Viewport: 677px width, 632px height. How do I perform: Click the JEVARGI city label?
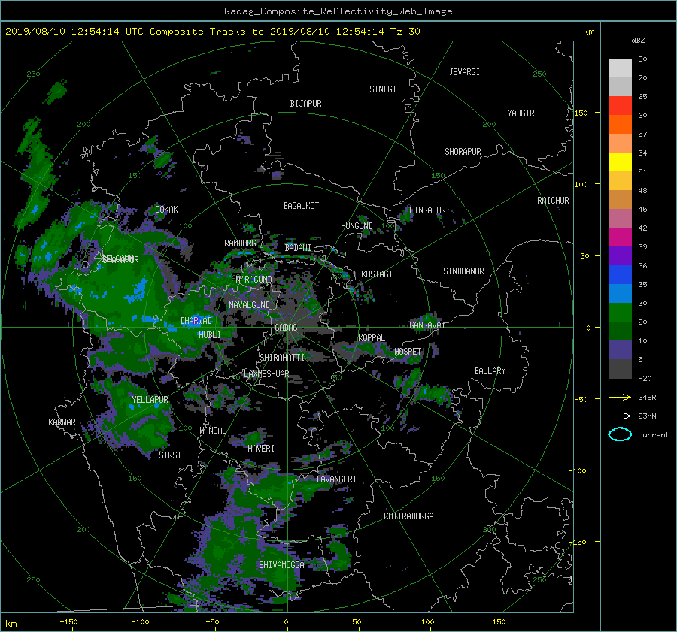pos(464,72)
